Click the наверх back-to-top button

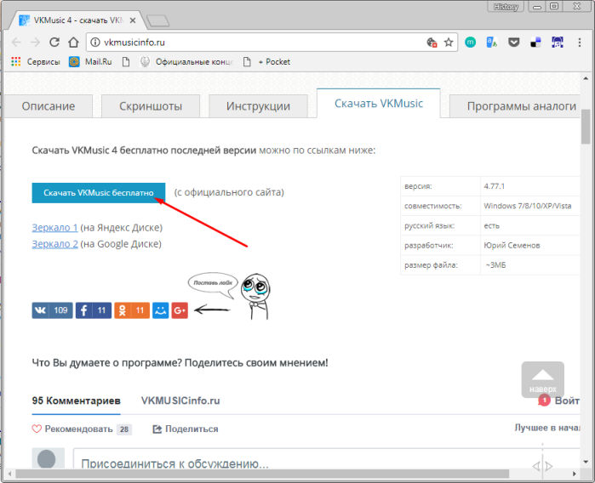tap(542, 379)
